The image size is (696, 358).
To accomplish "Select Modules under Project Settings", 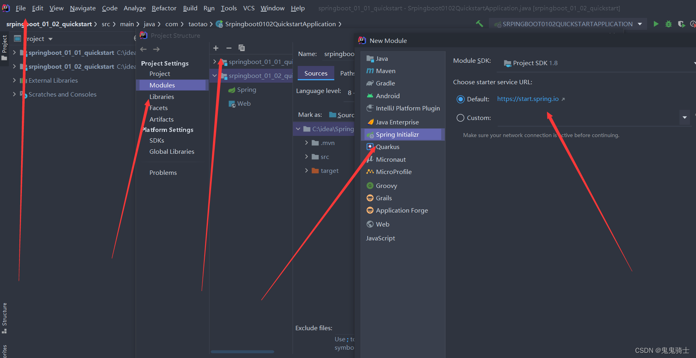I will (x=172, y=85).
